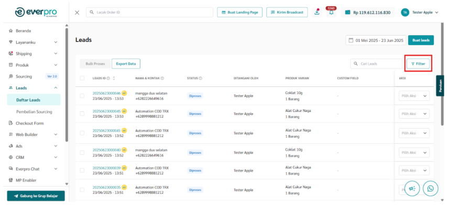Click the Buat leads button
This screenshot has height=206, width=450.
tap(421, 40)
